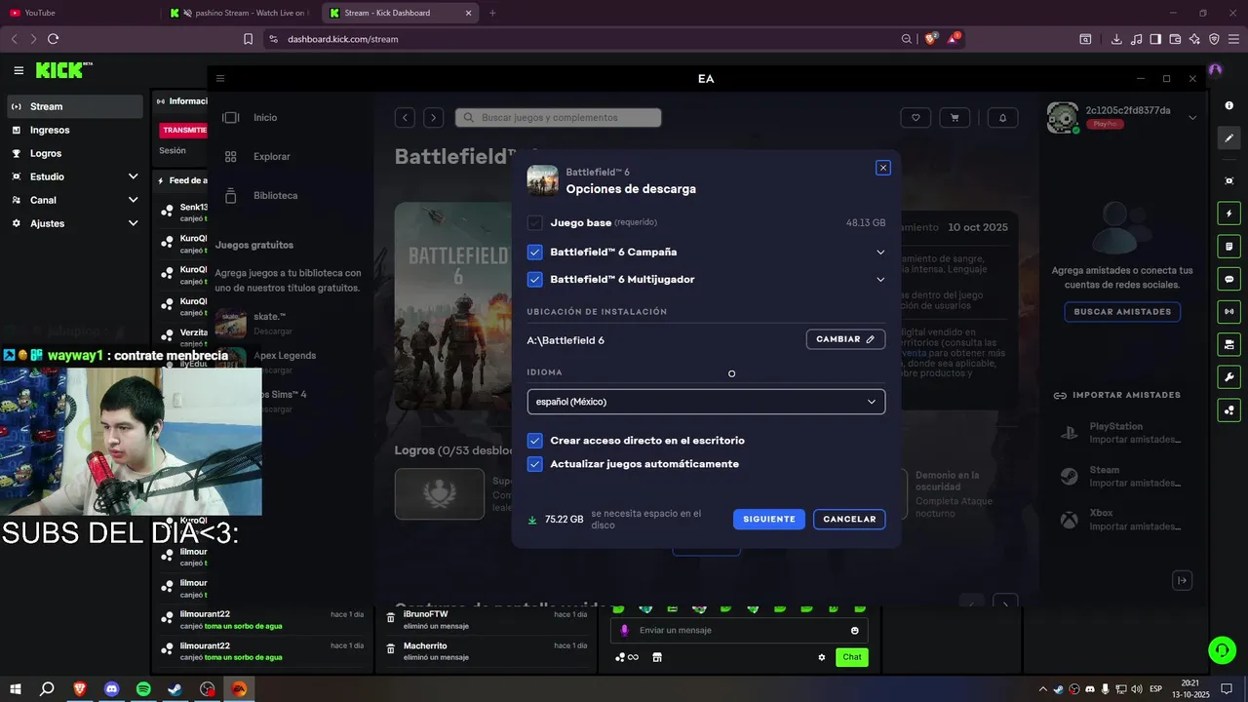Viewport: 1248px width, 702px height.
Task: Toggle Brave sidebar panel icon
Action: [1155, 39]
